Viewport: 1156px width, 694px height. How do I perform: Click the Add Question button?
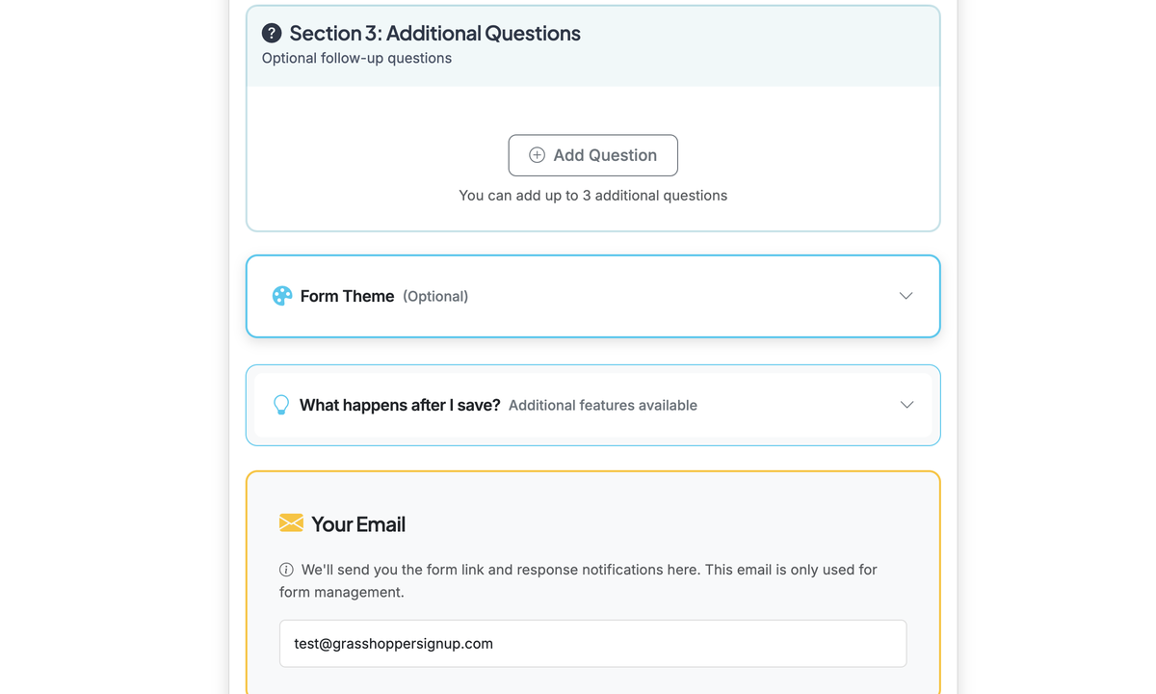(592, 155)
